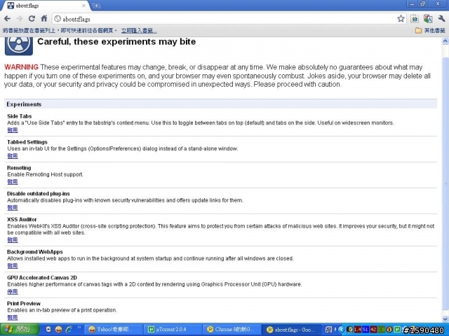
Task: Switch to about:flags taskbar window
Action: (291, 330)
